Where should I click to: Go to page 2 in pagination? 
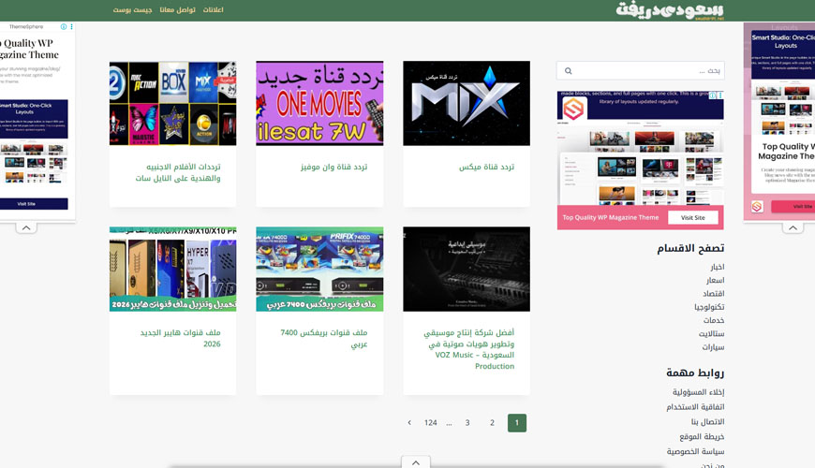pyautogui.click(x=492, y=423)
